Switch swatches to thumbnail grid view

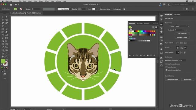tap(156, 28)
